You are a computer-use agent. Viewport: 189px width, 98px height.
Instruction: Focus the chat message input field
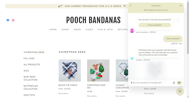pyautogui.click(x=151, y=83)
